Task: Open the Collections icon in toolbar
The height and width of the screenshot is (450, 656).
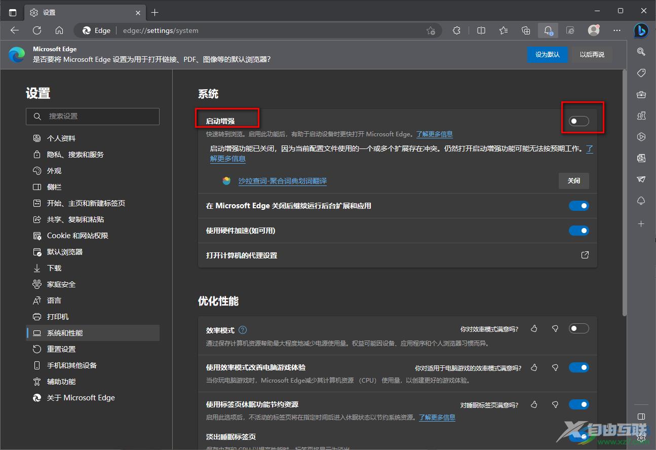Action: tap(526, 30)
